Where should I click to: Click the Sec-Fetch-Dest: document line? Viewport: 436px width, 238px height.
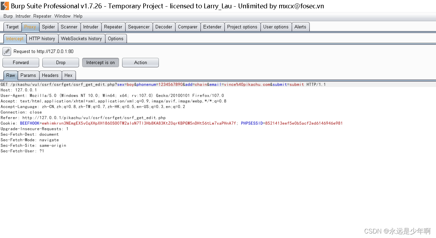(30, 134)
